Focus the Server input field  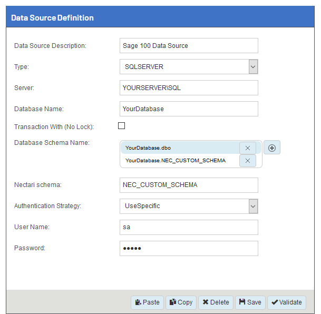pyautogui.click(x=189, y=88)
